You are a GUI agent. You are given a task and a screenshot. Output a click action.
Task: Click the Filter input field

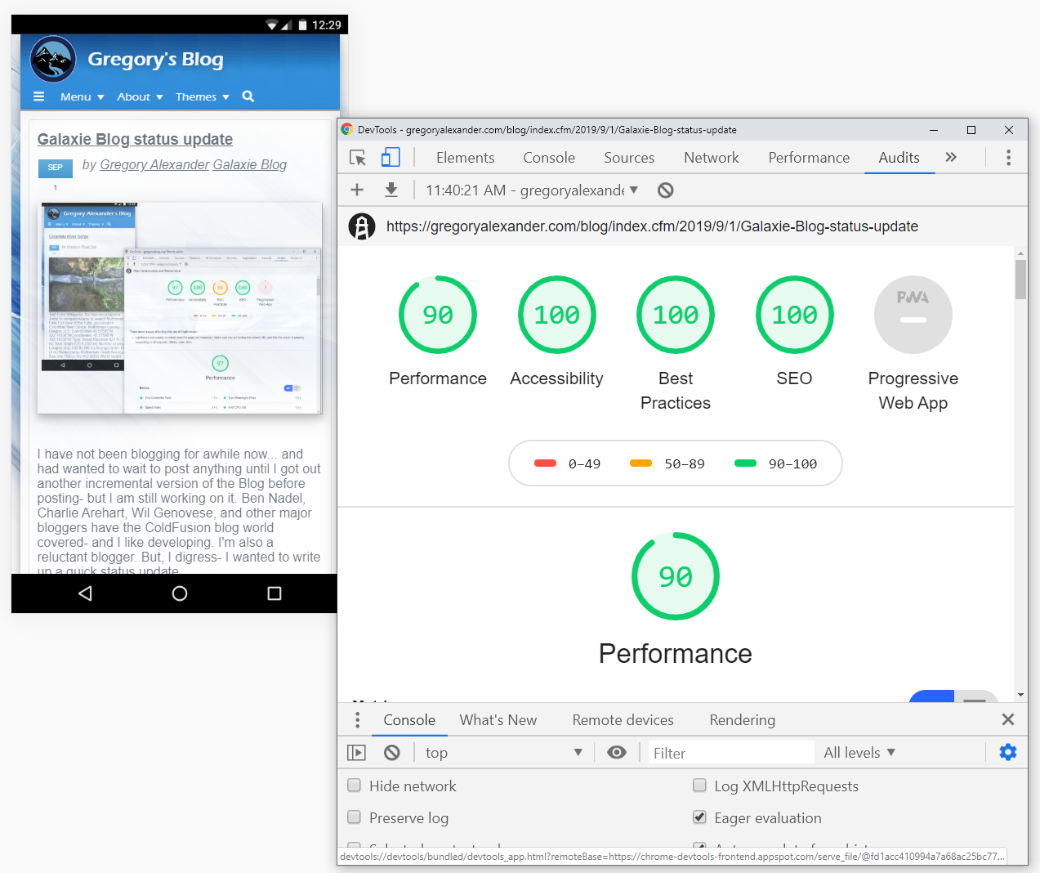[731, 752]
